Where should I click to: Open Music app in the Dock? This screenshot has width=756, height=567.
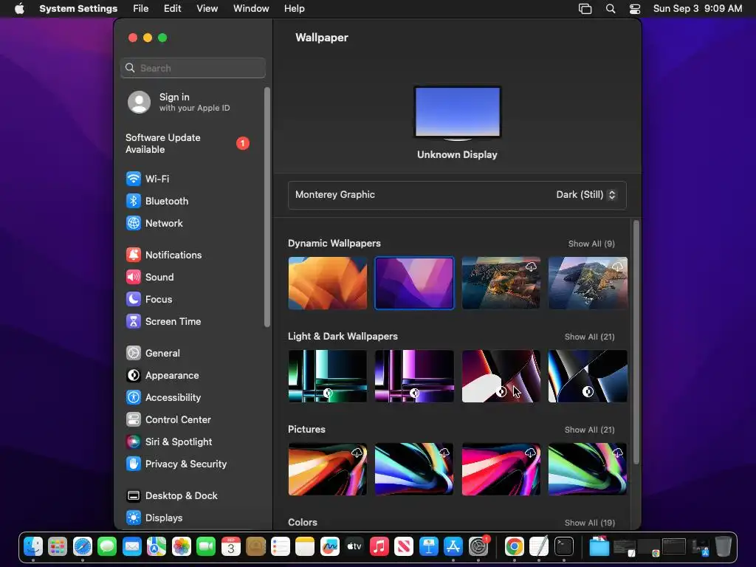click(379, 547)
